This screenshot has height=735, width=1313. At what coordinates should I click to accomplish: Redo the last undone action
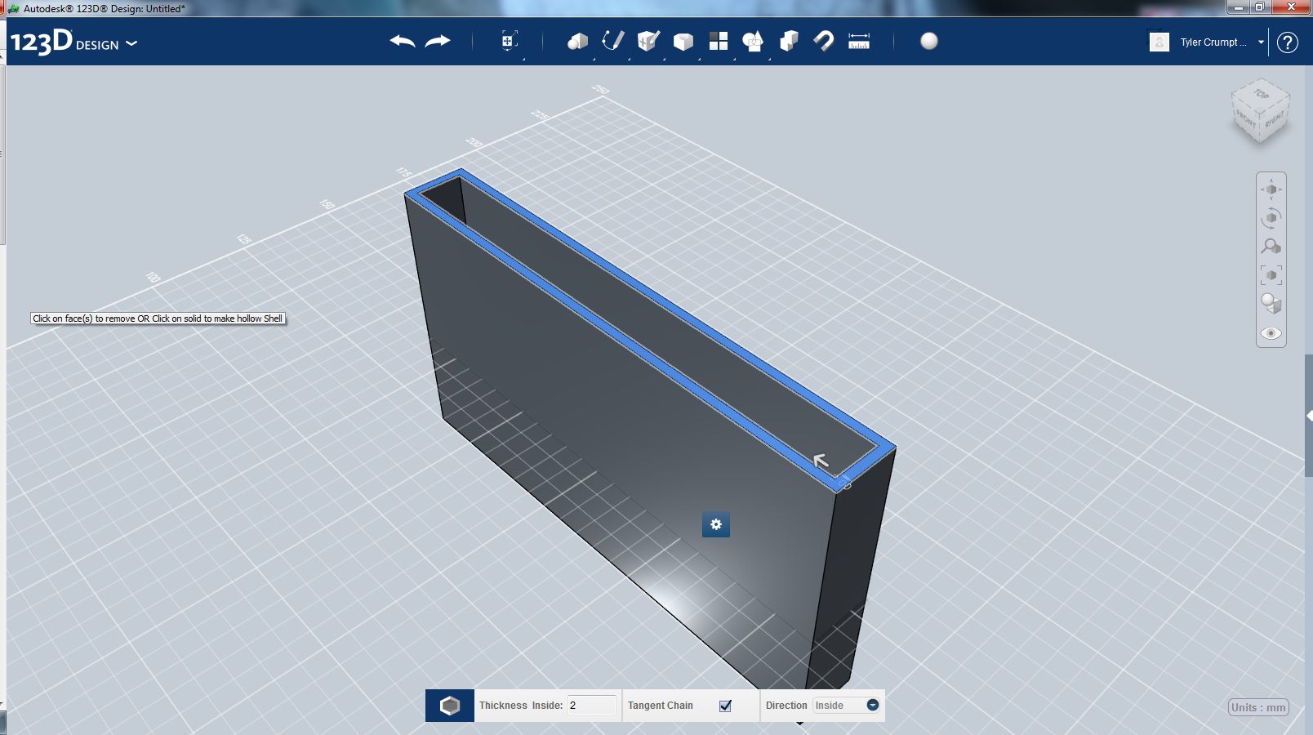pyautogui.click(x=438, y=41)
